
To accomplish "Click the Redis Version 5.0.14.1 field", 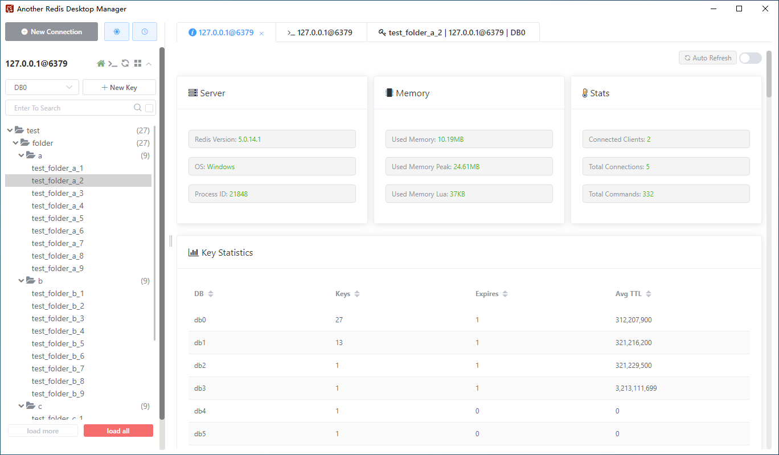I will (x=272, y=139).
